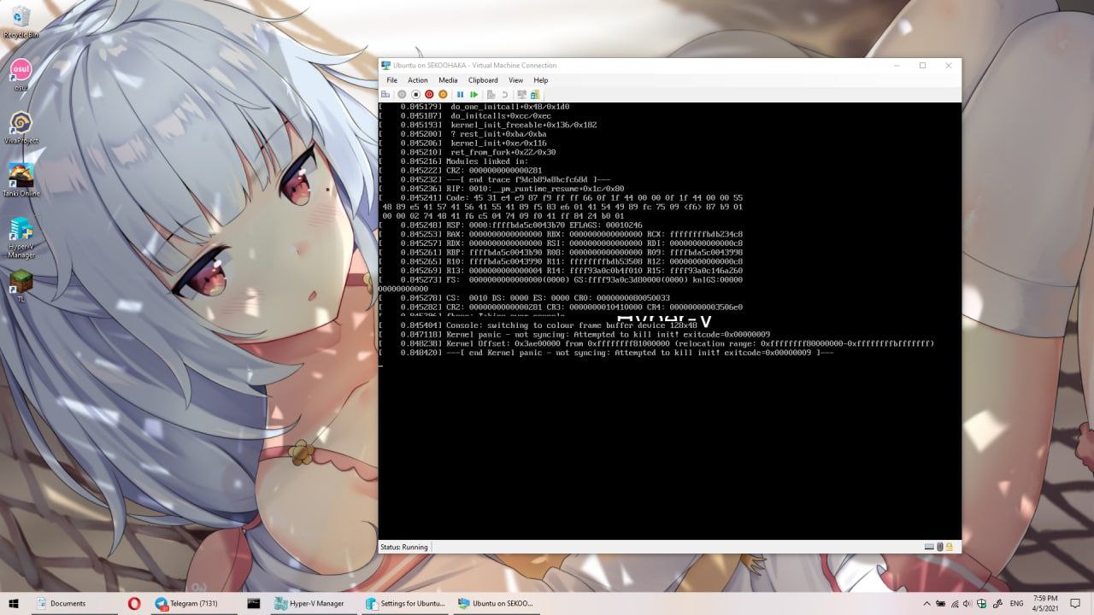Turn off the virtual machine with stop icon
Screen dimensions: 1094x615
tap(415, 94)
